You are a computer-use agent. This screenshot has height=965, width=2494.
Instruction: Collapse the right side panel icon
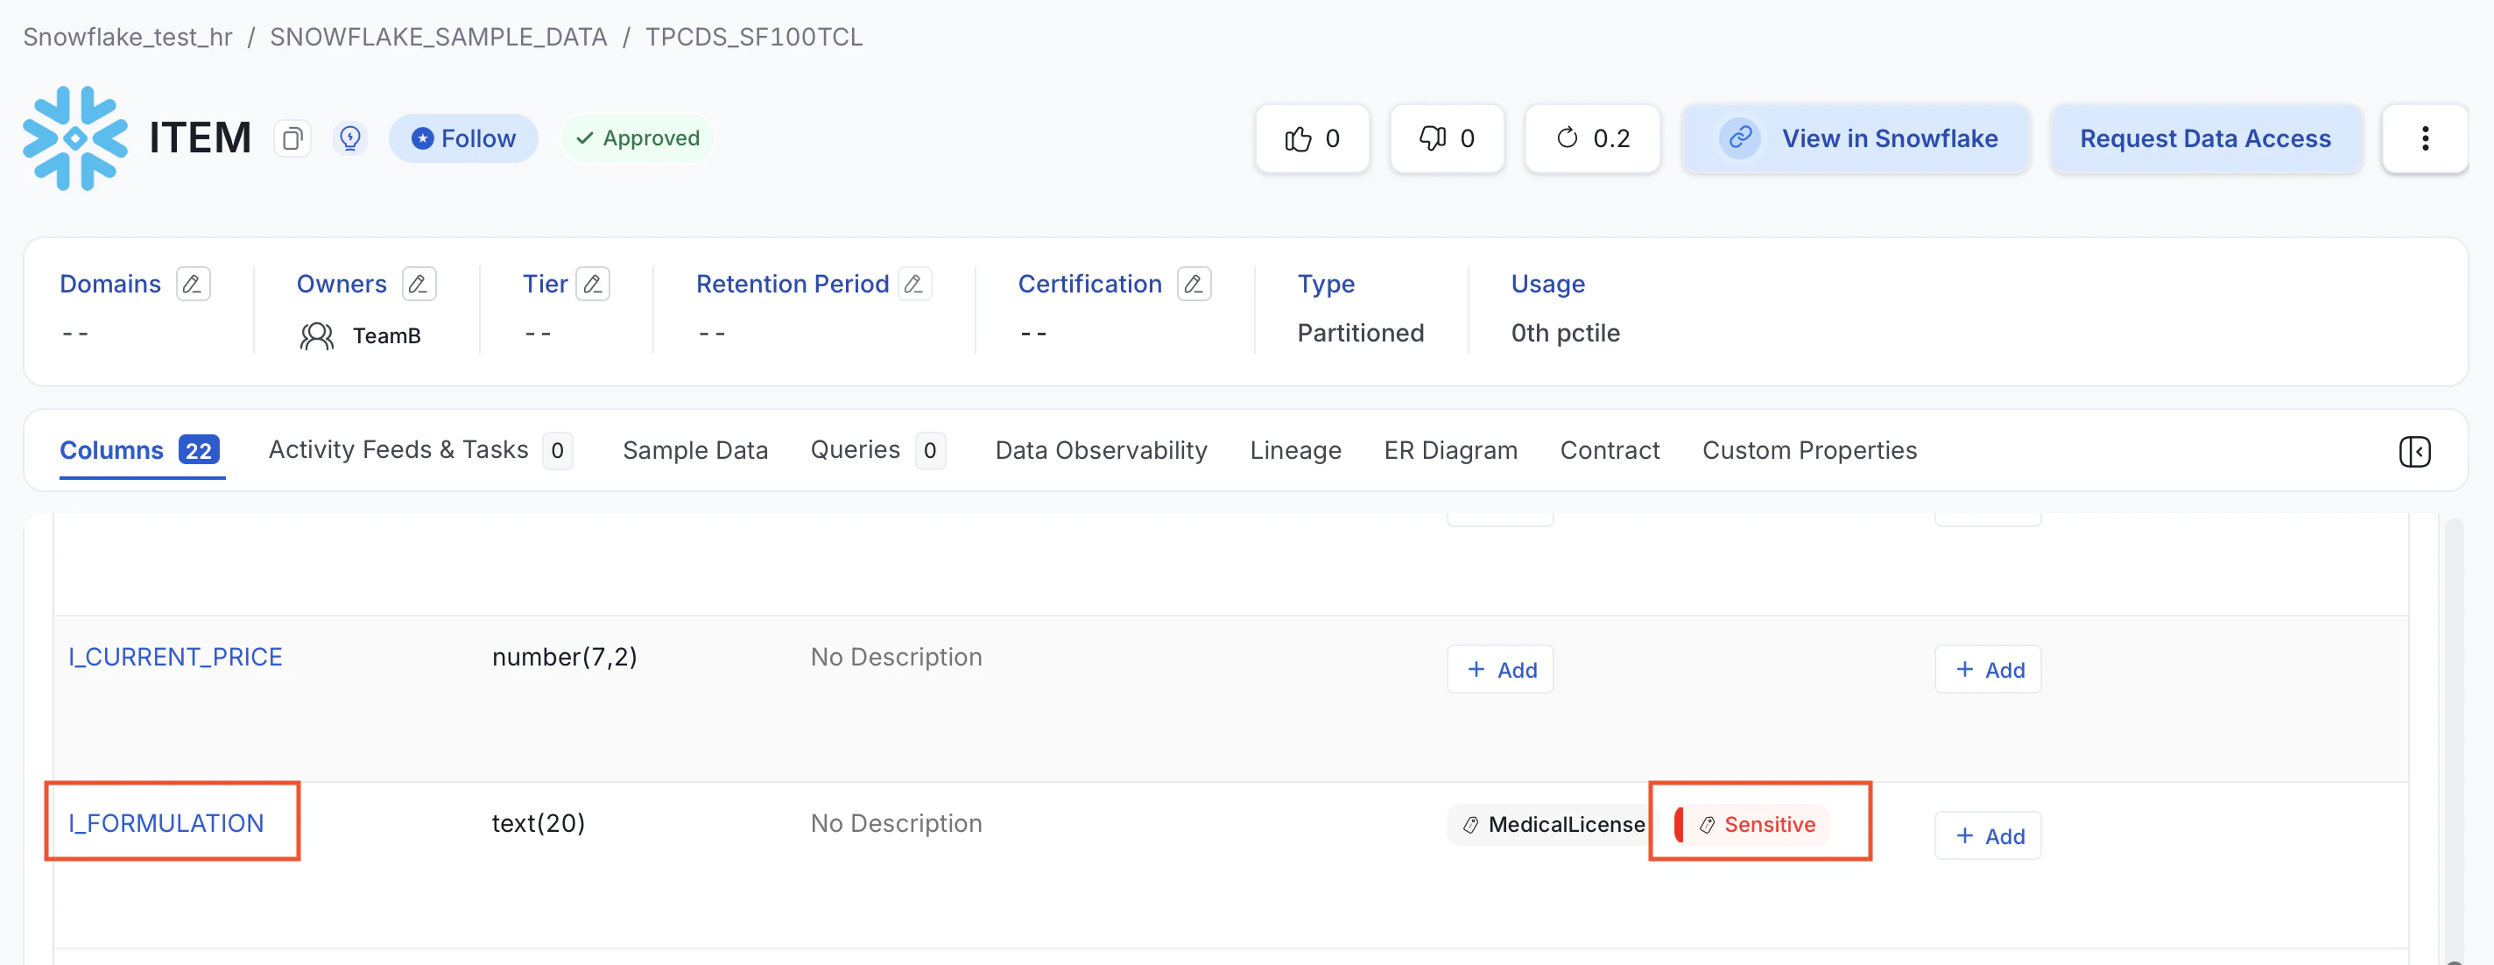click(2414, 451)
